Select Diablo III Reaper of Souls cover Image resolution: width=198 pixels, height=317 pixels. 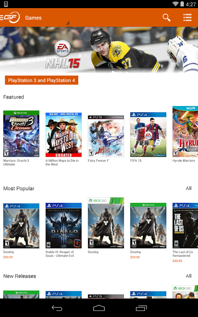click(63, 226)
